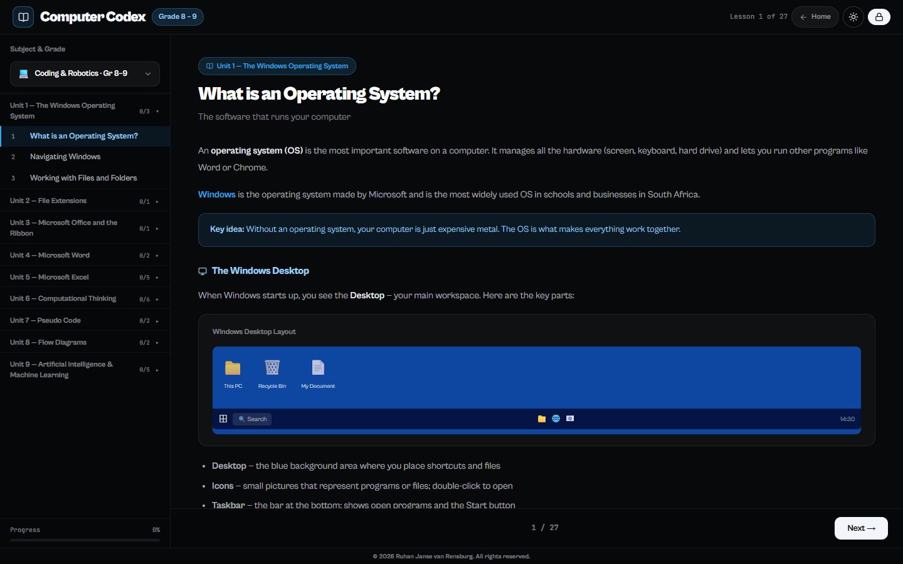This screenshot has height=564, width=903.
Task: Click the Windows Desktop Layout caption
Action: point(254,332)
